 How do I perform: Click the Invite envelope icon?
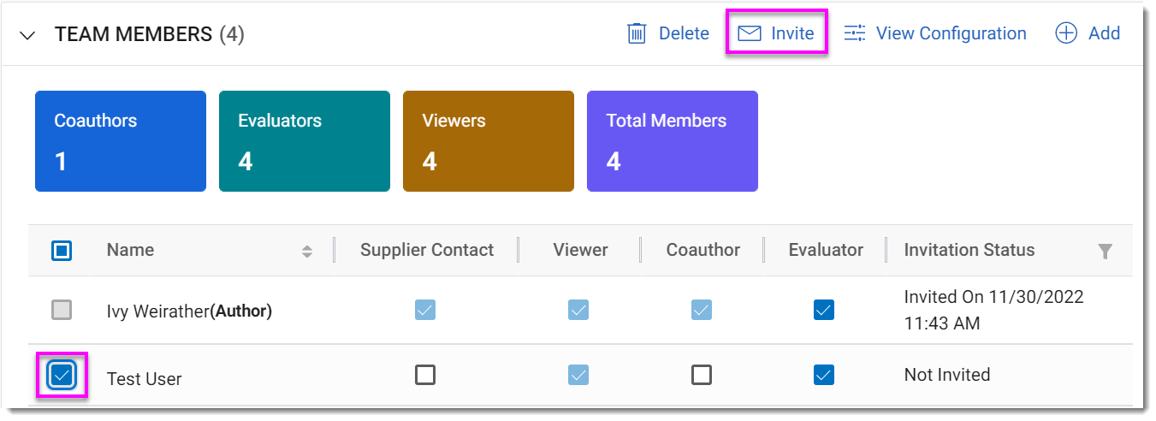[x=750, y=33]
